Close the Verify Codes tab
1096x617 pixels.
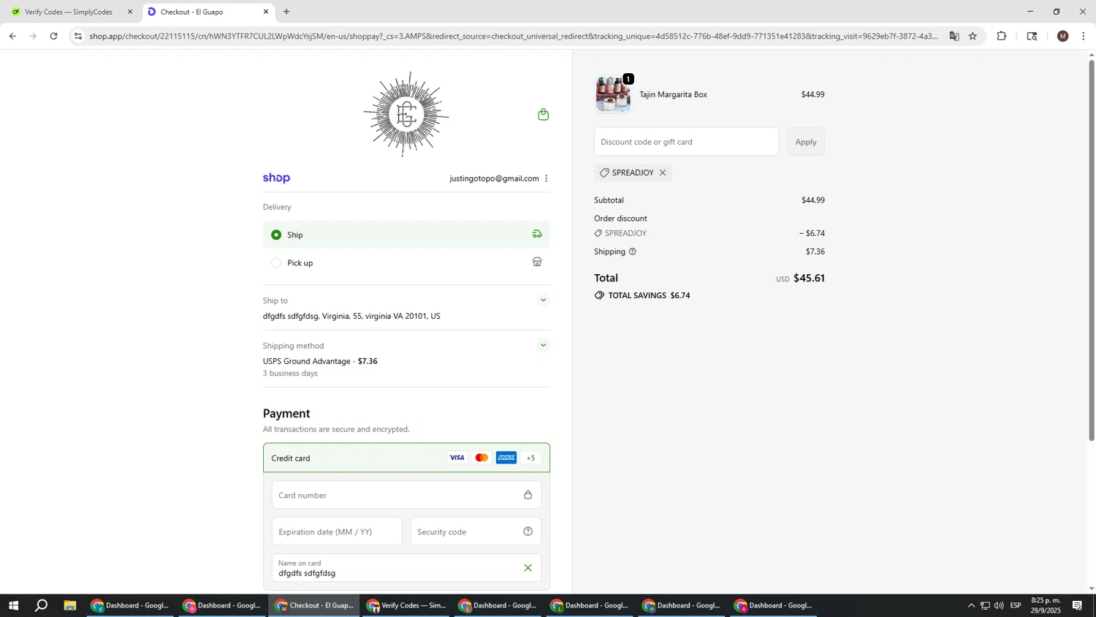[x=130, y=12]
